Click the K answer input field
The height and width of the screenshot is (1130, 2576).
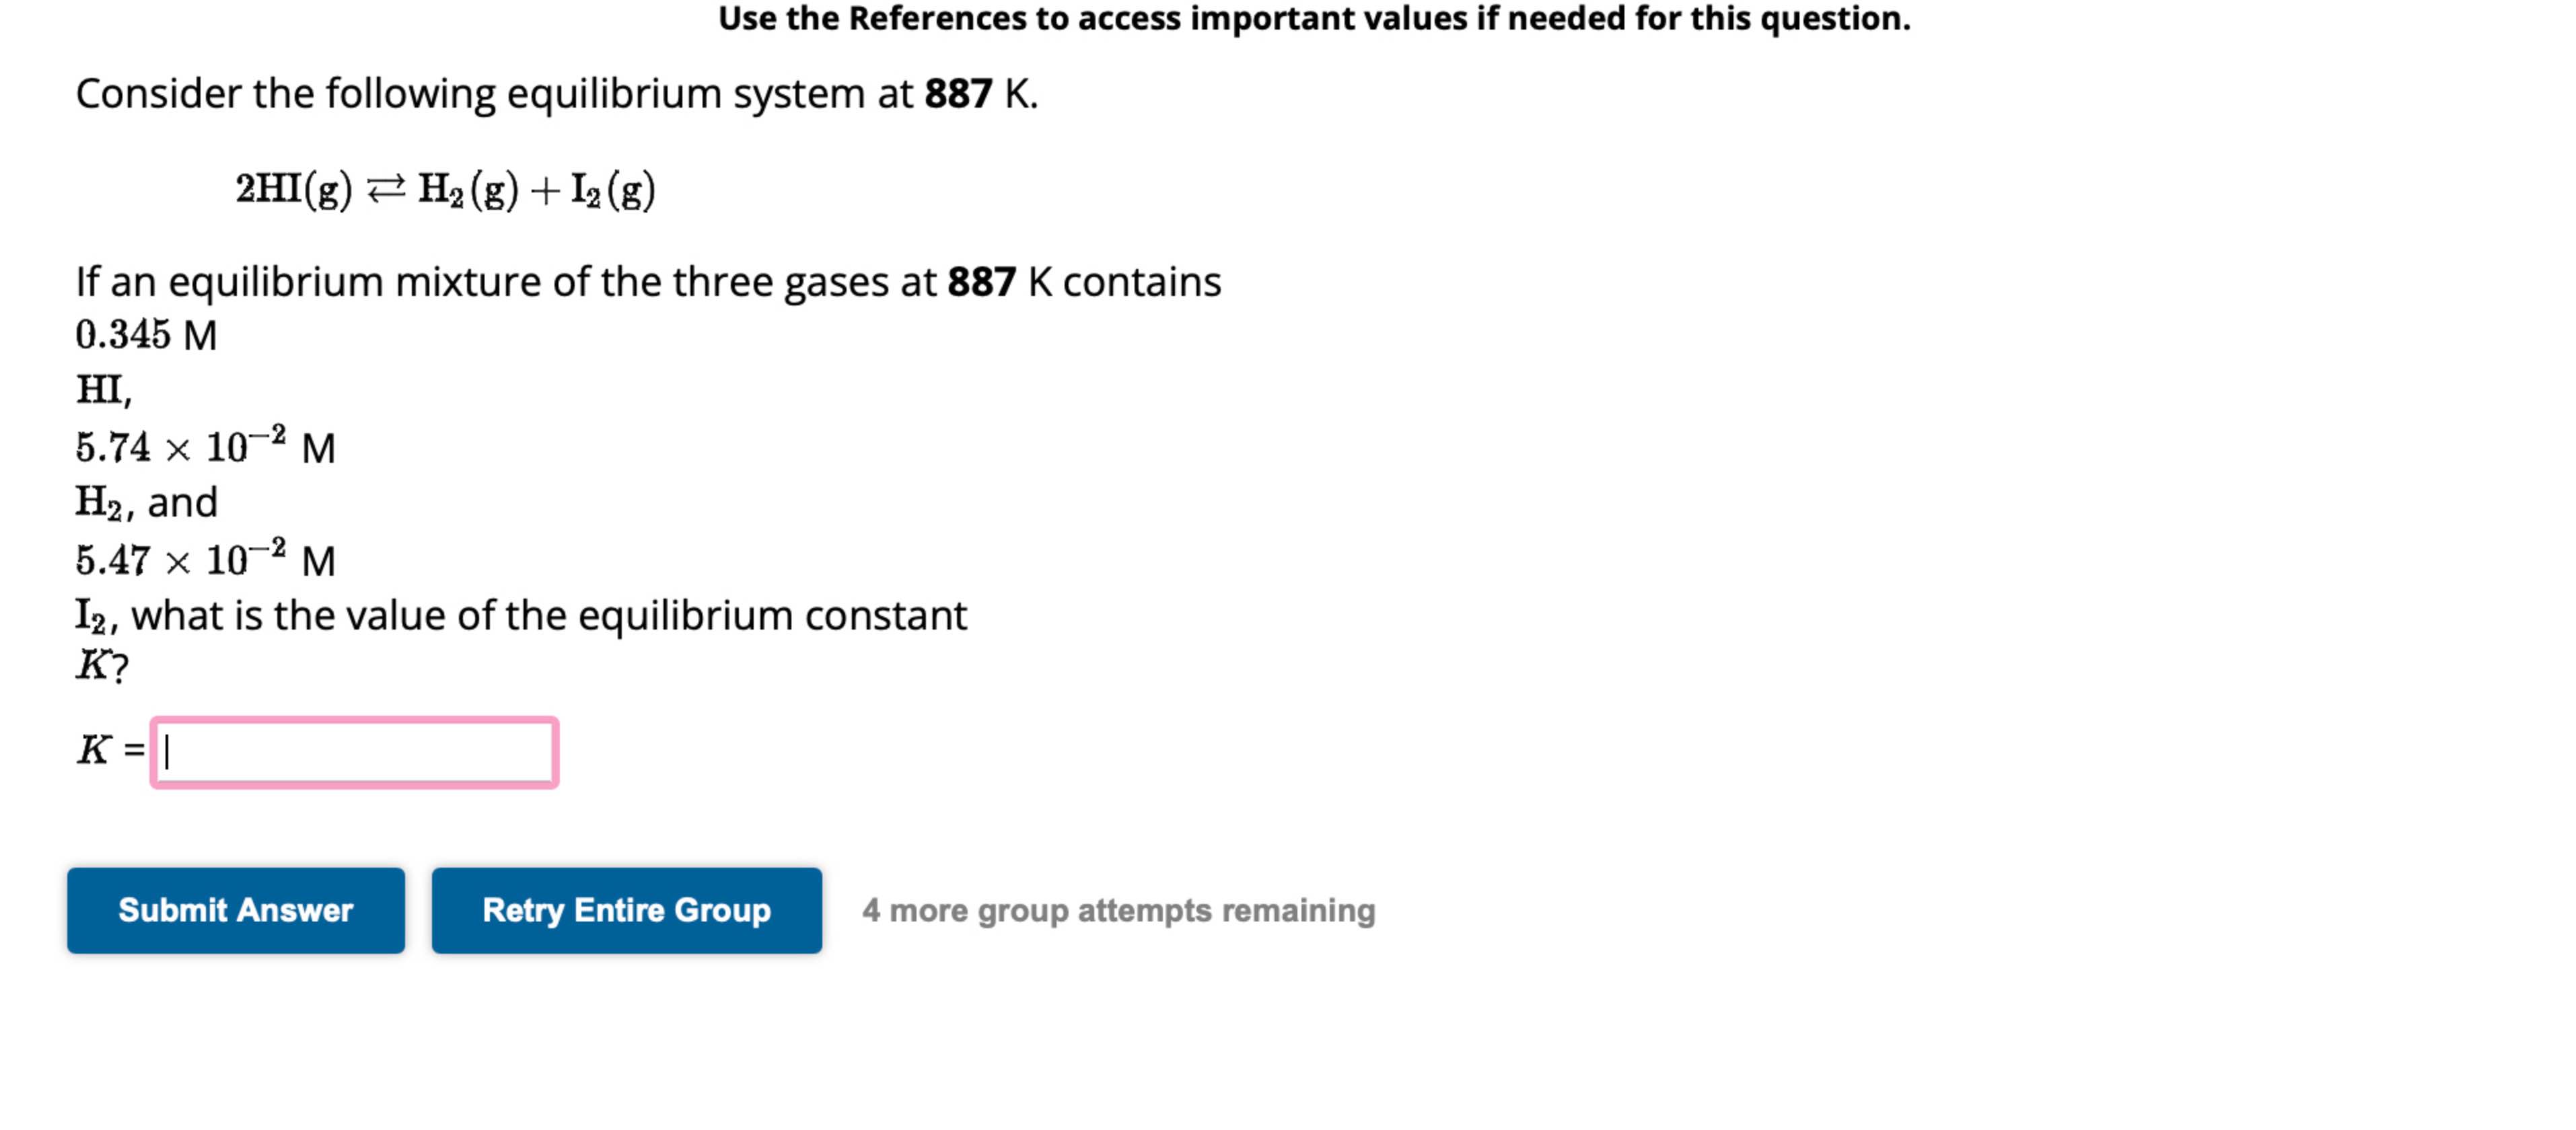[355, 754]
